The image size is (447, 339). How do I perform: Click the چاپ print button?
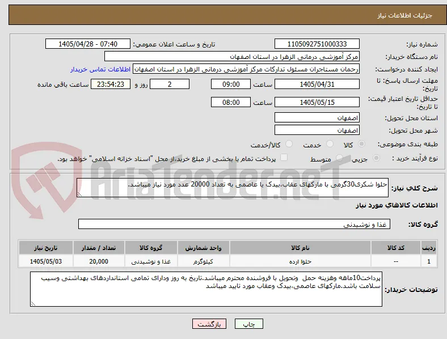coord(249,324)
